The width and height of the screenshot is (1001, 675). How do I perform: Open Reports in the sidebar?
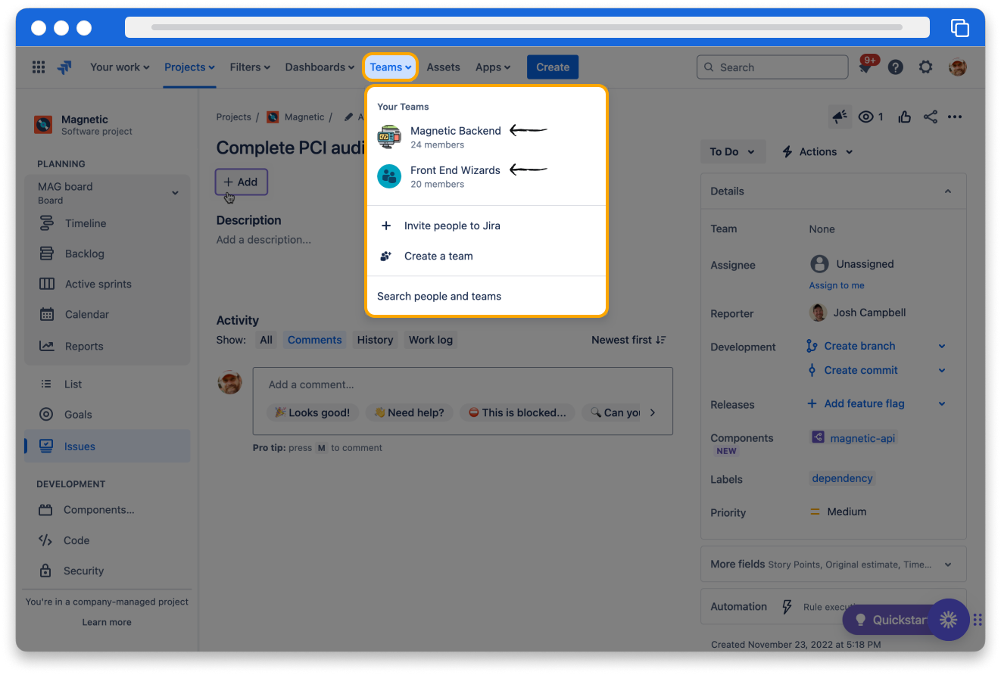tap(108, 346)
